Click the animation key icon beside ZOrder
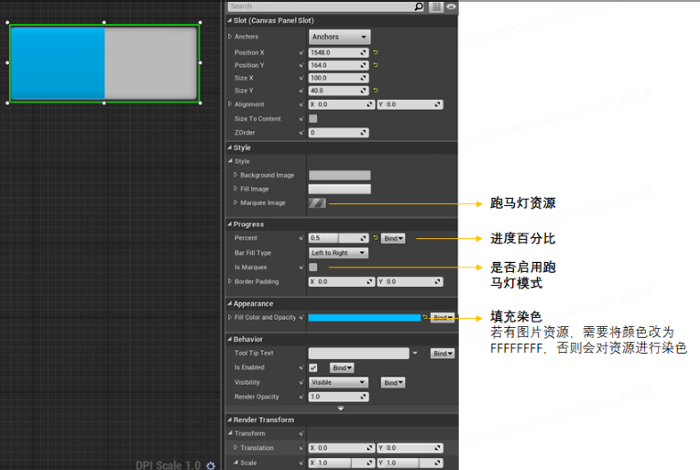 pos(301,133)
